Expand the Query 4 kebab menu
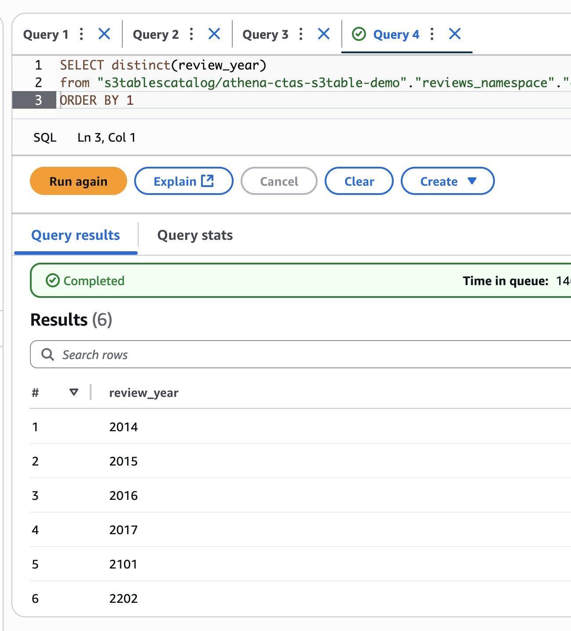The height and width of the screenshot is (631, 571). [432, 33]
